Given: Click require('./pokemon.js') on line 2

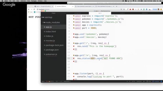Looking at the screenshot, I should pos(108,19).
